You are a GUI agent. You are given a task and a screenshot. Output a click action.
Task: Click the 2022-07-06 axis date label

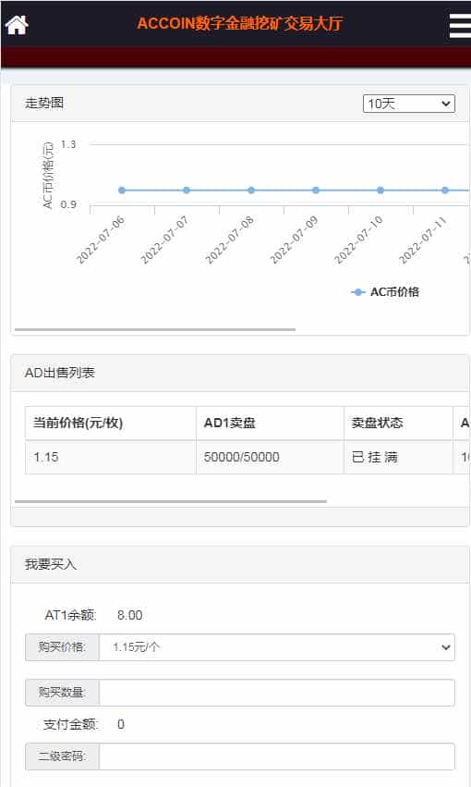pos(101,240)
